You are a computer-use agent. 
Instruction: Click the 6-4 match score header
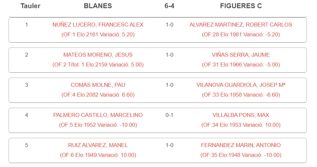point(169,6)
